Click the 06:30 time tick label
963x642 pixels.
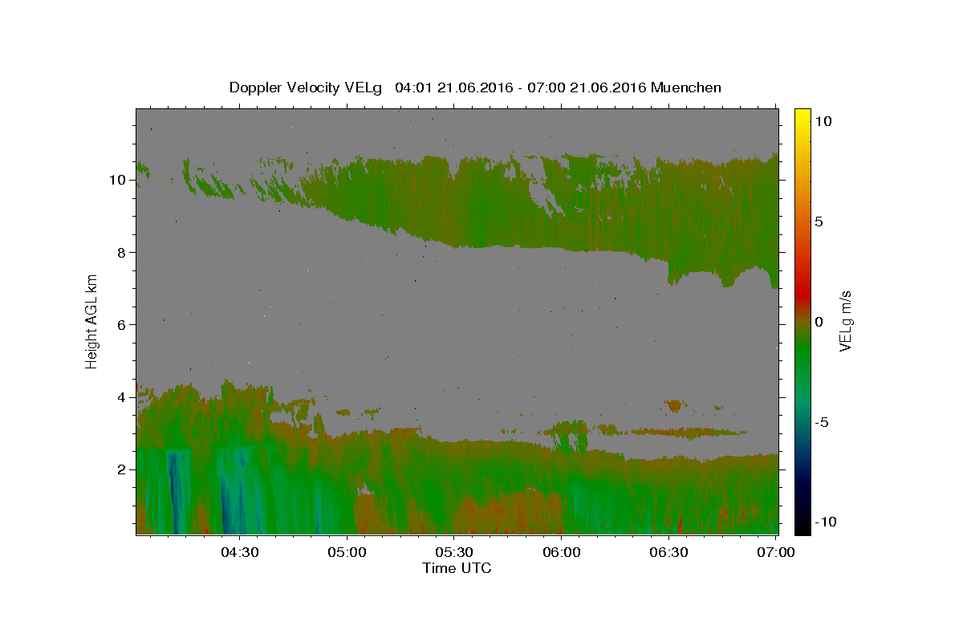click(x=669, y=551)
